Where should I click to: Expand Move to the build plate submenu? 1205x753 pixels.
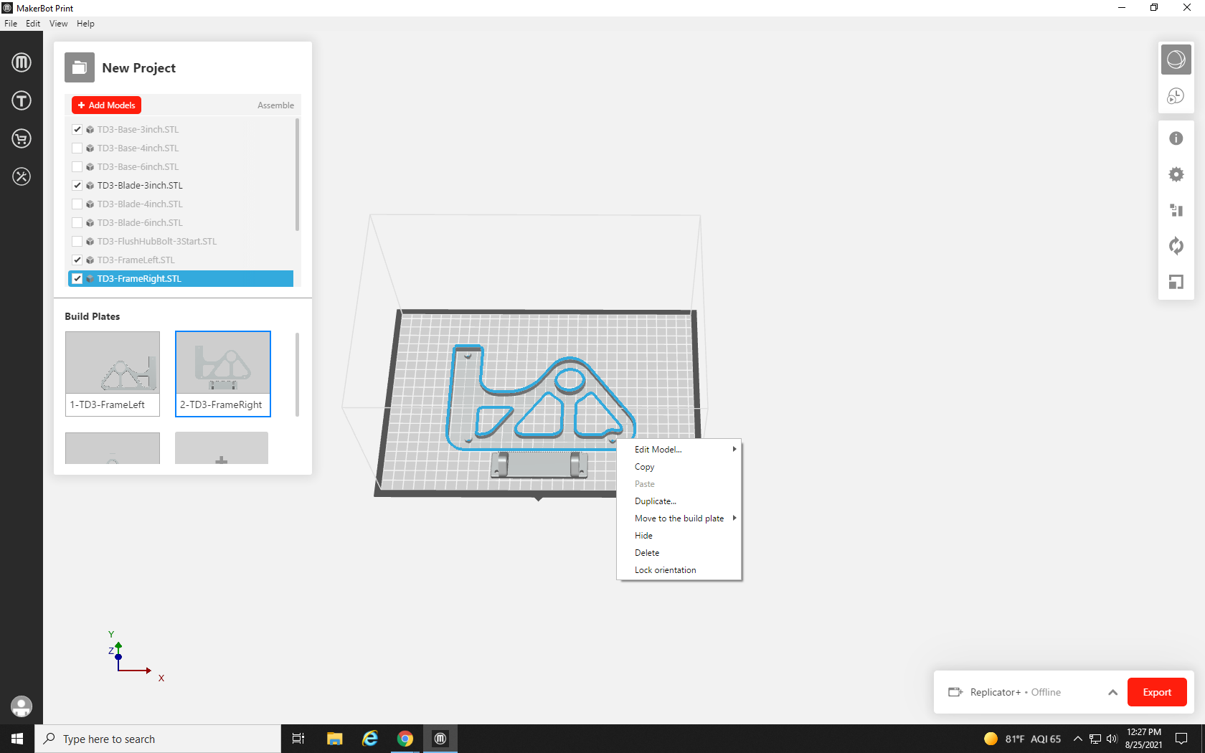[x=679, y=518]
